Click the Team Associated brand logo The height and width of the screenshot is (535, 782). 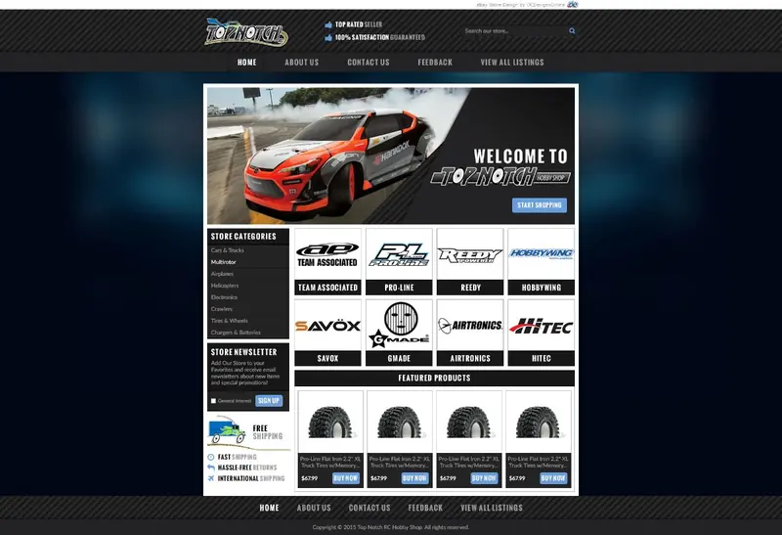click(327, 254)
